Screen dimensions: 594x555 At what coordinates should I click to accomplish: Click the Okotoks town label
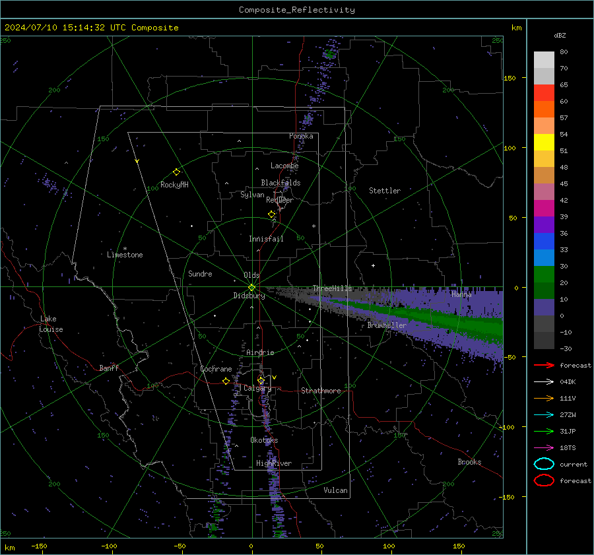pos(264,440)
